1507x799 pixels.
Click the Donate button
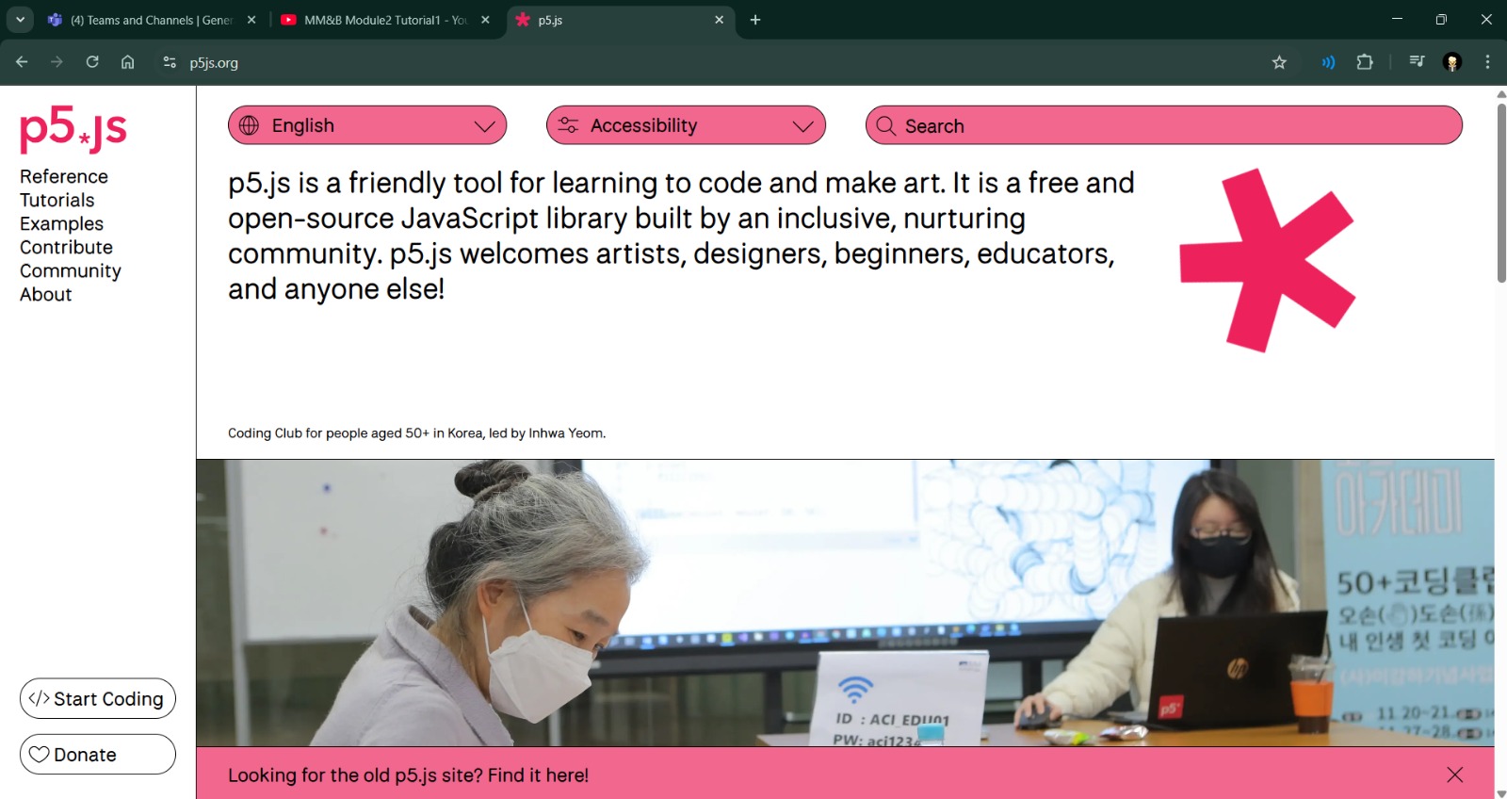[98, 754]
